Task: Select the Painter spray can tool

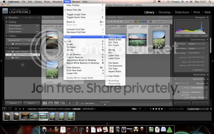Action: tap(70, 103)
